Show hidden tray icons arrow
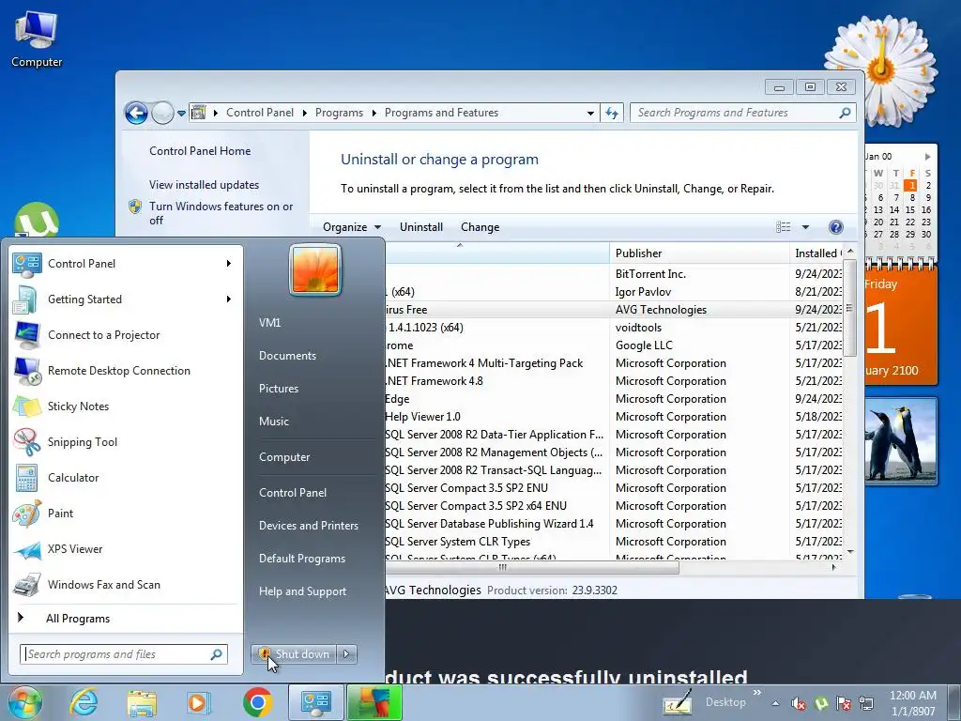961x721 pixels. (x=775, y=703)
